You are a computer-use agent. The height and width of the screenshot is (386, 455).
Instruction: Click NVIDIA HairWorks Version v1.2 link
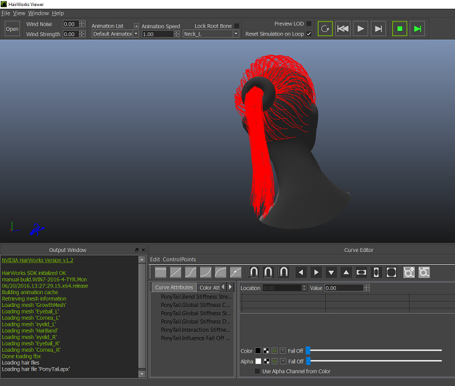point(37,260)
